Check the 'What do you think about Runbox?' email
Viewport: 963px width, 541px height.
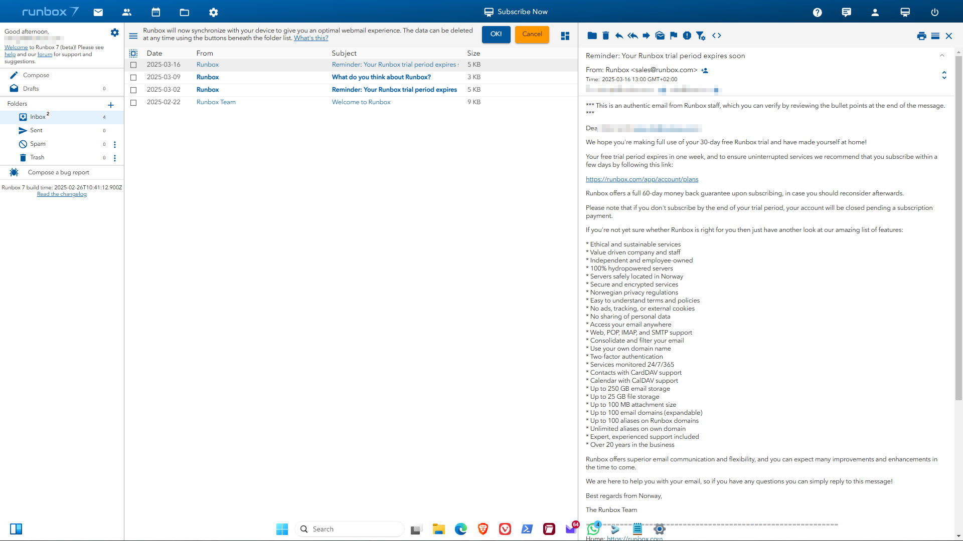tap(133, 77)
